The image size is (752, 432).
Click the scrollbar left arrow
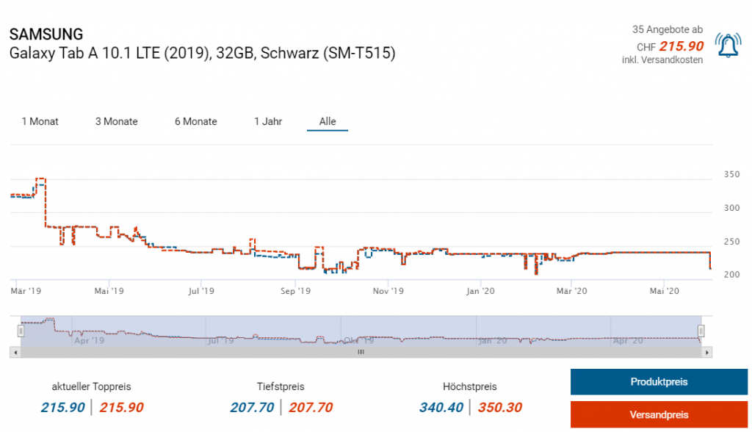coord(15,353)
